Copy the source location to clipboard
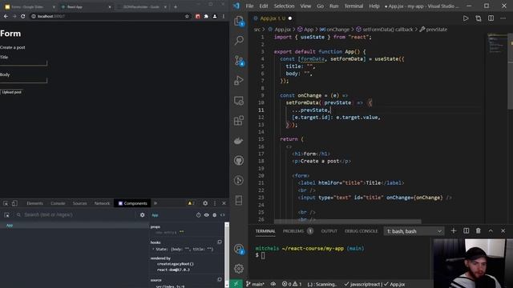 point(220,280)
